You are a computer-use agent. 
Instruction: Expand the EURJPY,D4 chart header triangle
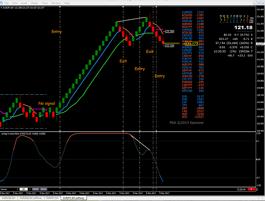click(1, 8)
